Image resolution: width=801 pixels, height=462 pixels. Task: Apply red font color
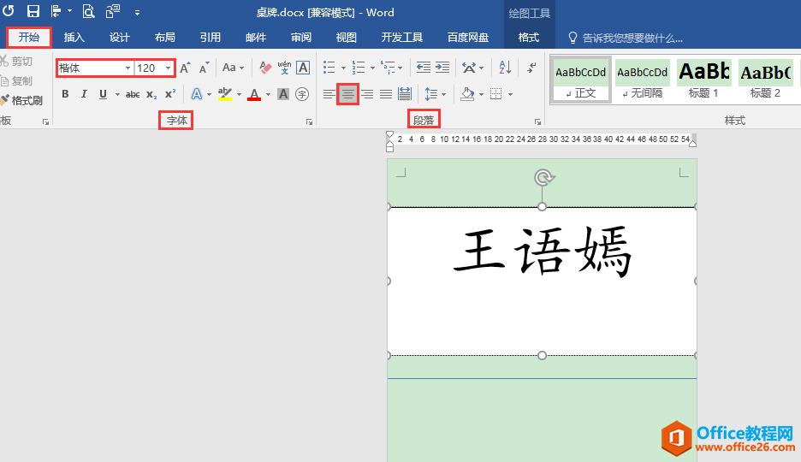pyautogui.click(x=254, y=94)
